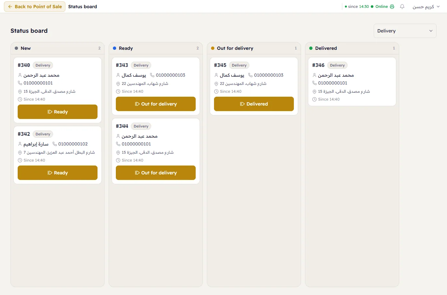
Task: Click the since 14:30 shift indicator
Action: [357, 7]
